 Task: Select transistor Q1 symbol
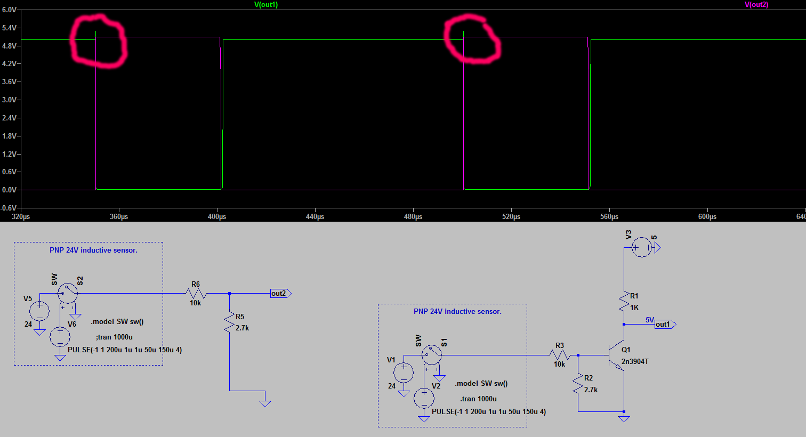617,355
